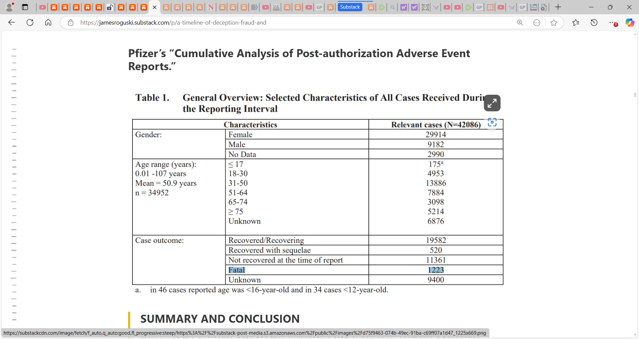
Task: Go to the browser home page
Action: [x=48, y=23]
